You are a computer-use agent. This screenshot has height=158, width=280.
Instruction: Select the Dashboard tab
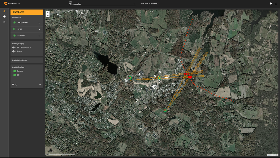[x=27, y=12]
